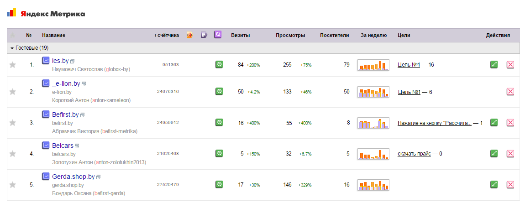Open the report chart icon for les.by

tap(46, 60)
